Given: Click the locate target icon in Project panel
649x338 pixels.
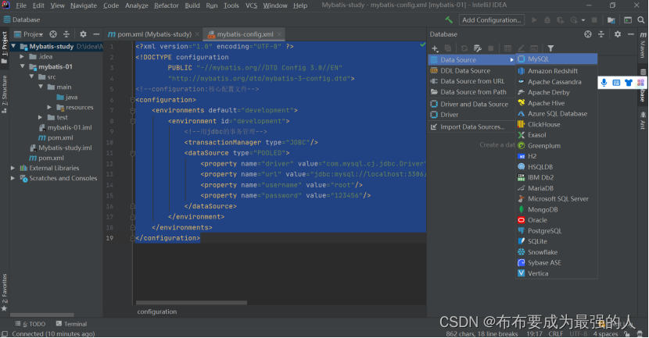Looking at the screenshot, I should [x=53, y=34].
